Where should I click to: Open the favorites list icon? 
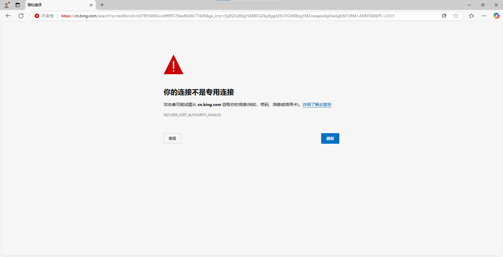point(471,16)
